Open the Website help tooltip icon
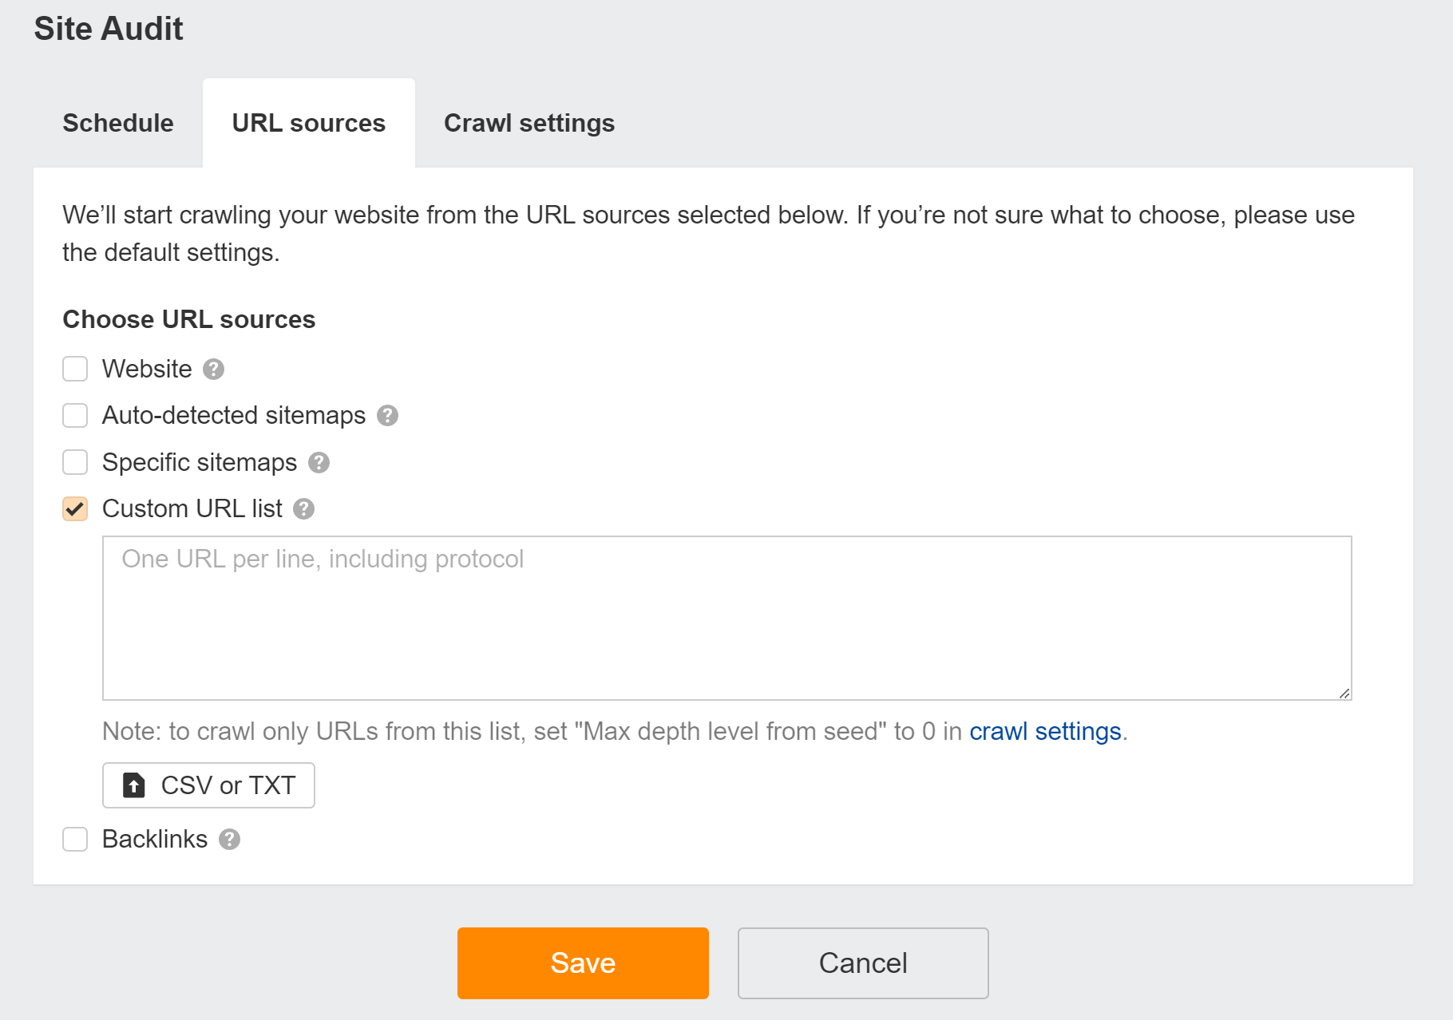1453x1020 pixels. click(212, 369)
